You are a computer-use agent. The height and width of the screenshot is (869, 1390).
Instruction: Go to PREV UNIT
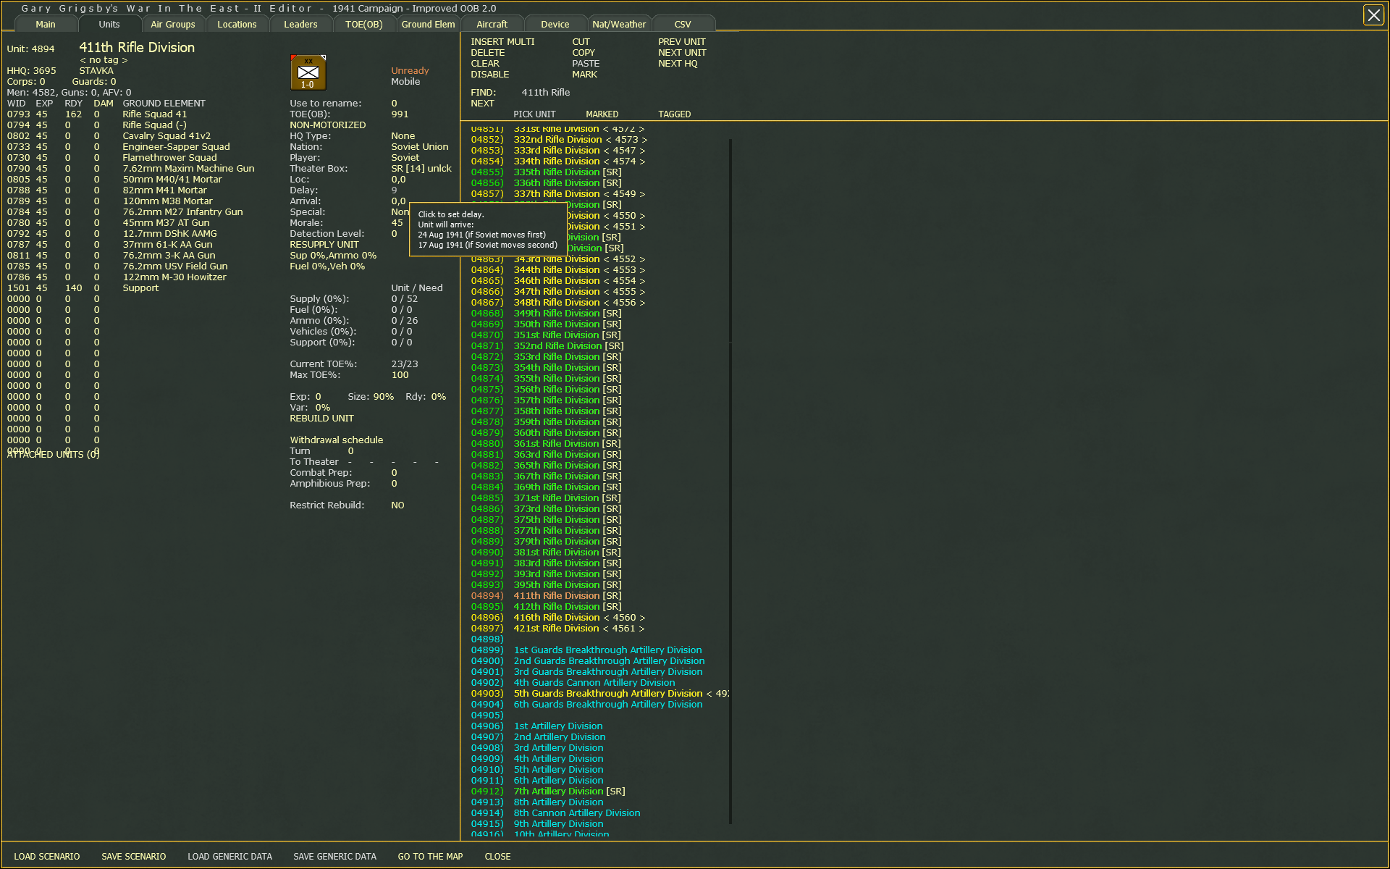pos(682,42)
